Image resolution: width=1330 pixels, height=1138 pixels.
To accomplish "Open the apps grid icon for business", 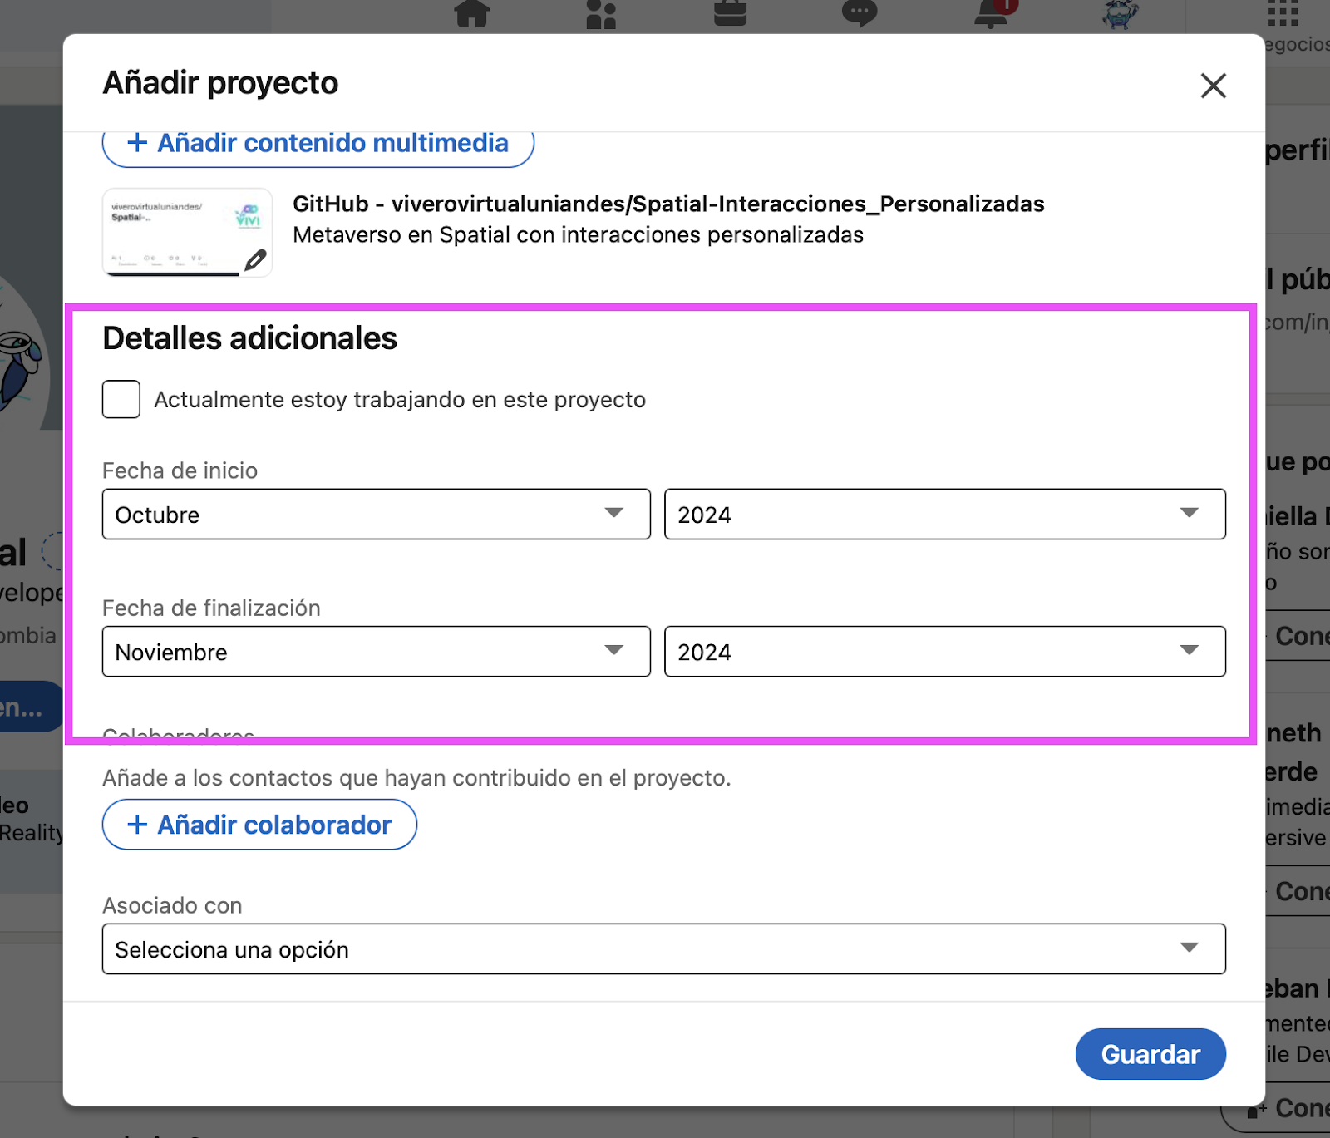I will [1283, 13].
